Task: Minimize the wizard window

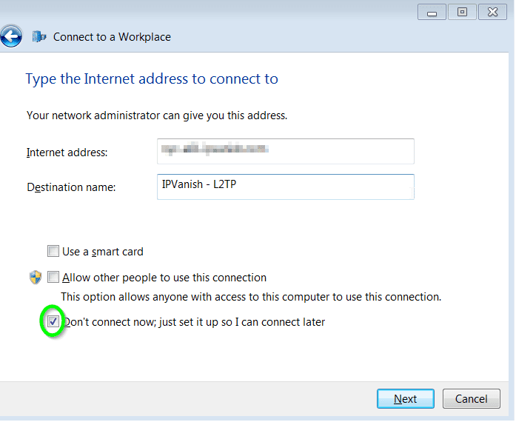Action: click(x=432, y=12)
